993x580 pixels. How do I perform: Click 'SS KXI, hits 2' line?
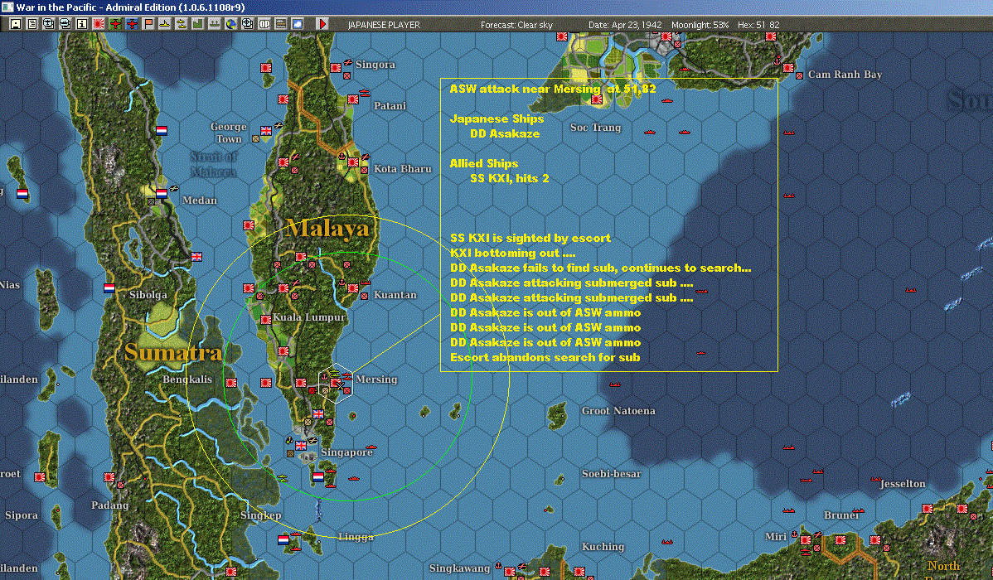click(509, 179)
